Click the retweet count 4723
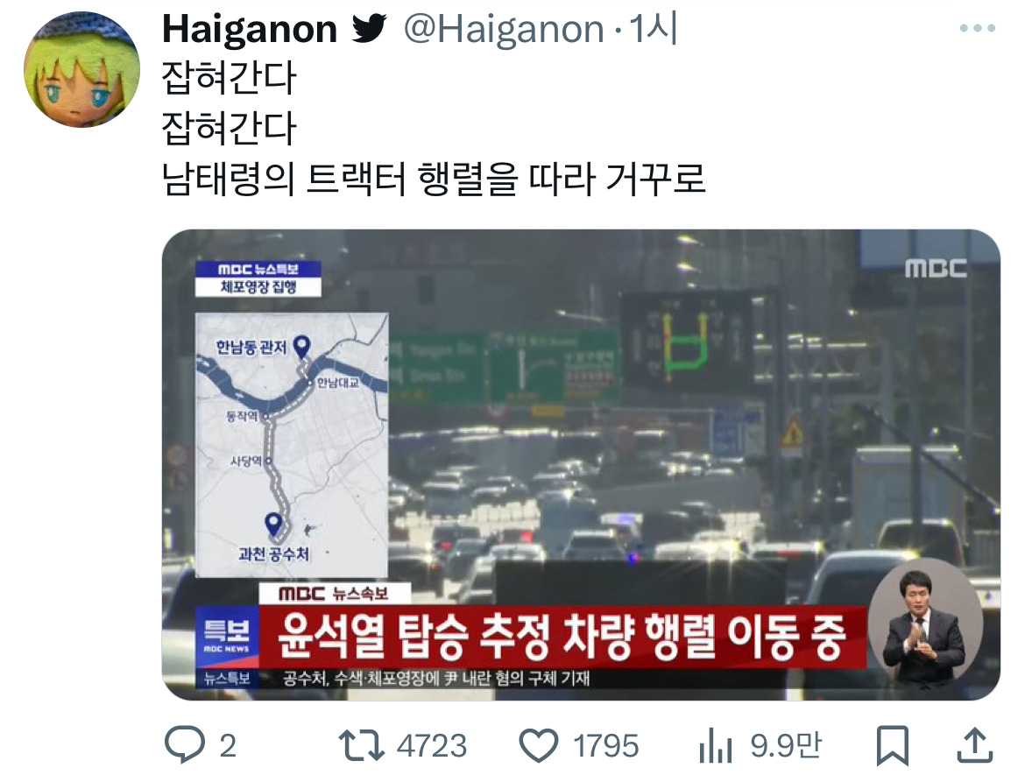1025x782 pixels. click(x=432, y=745)
